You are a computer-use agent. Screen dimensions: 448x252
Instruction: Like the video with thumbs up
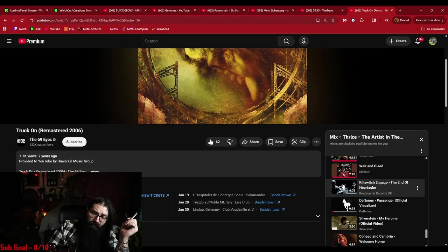click(214, 142)
